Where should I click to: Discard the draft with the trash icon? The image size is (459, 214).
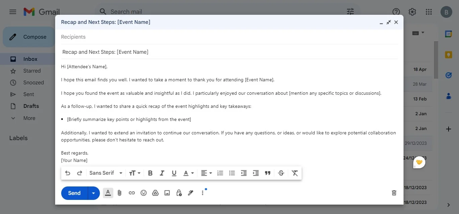(394, 193)
